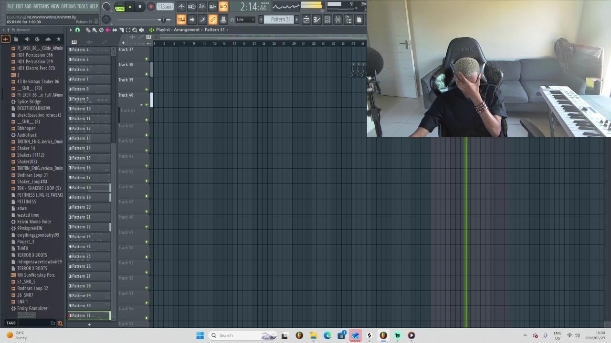Select the Slice tool

[x=121, y=30]
